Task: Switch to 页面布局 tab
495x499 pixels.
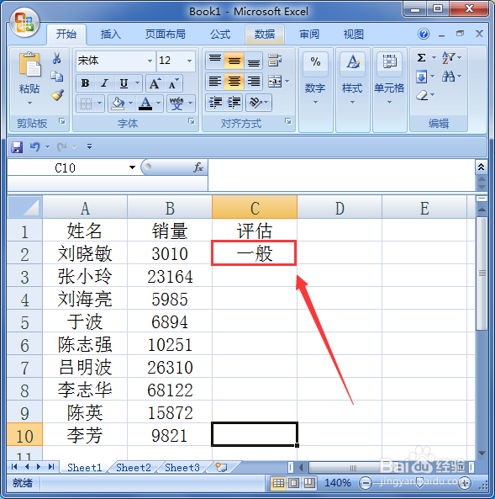Action: [166, 34]
